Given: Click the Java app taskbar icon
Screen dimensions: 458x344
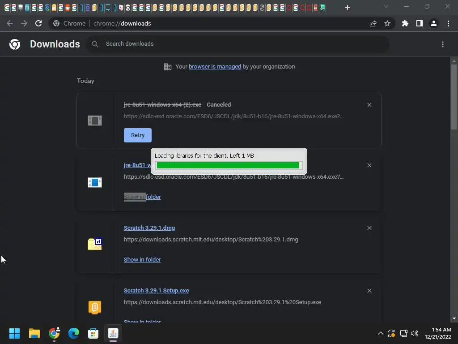Looking at the screenshot, I should point(113,333).
